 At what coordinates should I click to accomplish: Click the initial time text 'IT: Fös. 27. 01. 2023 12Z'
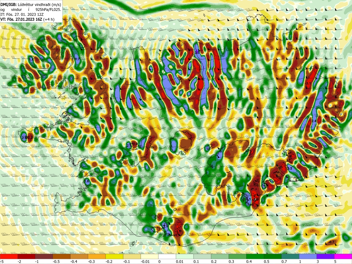click(x=22, y=14)
